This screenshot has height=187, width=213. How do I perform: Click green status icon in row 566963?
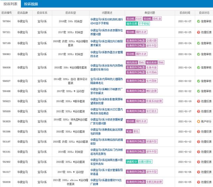[x=198, y=54]
